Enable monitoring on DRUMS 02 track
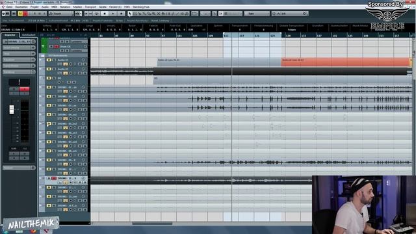This screenshot has height=234, width=416. tap(75, 101)
